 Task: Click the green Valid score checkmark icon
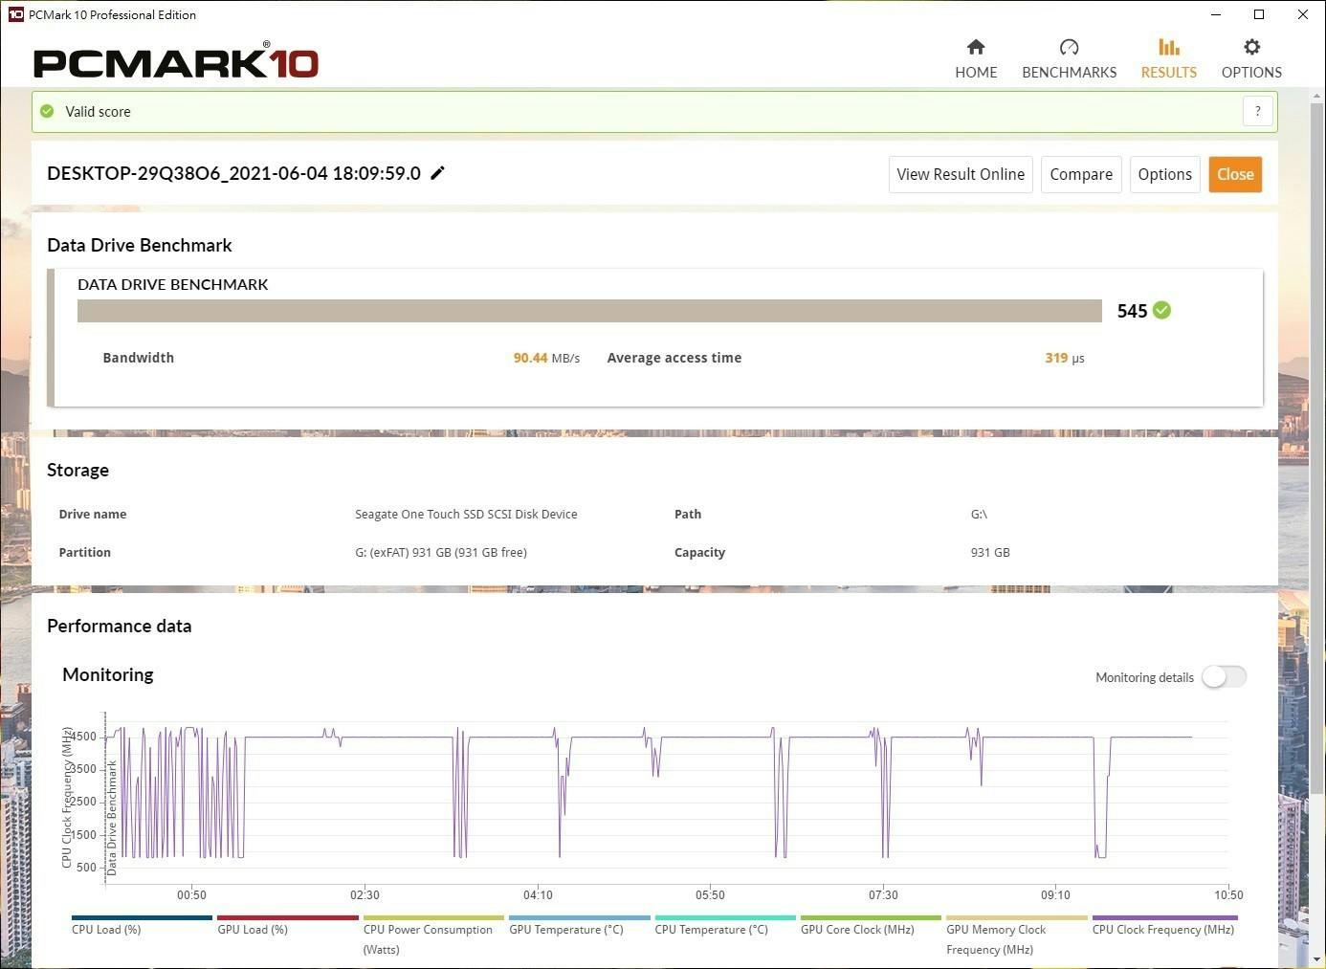coord(47,111)
